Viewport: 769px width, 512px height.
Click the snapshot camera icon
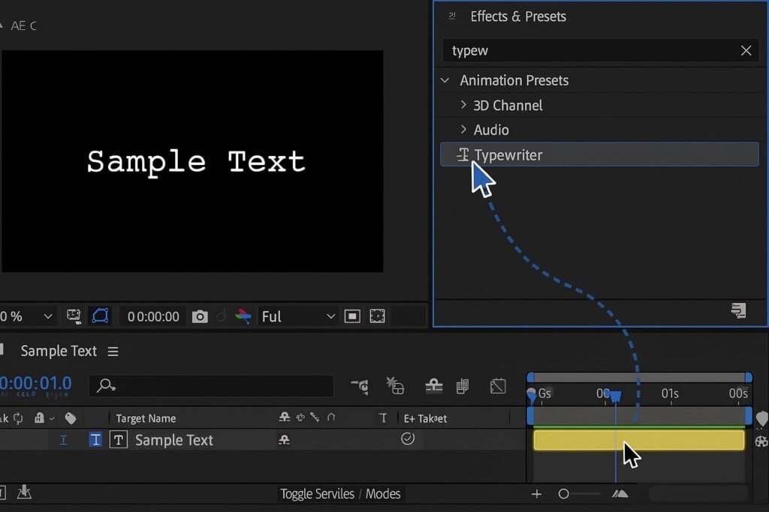(x=199, y=316)
